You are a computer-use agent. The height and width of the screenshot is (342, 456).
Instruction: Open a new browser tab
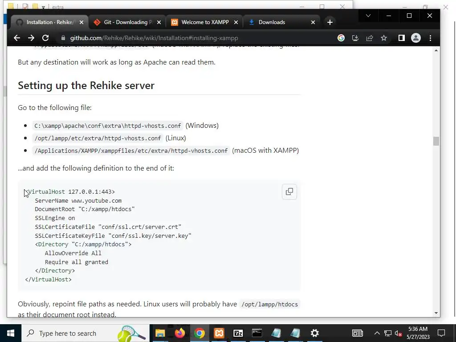click(x=330, y=22)
